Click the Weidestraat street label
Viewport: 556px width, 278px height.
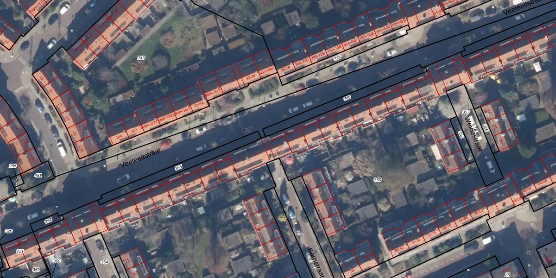pyautogui.click(x=473, y=133)
